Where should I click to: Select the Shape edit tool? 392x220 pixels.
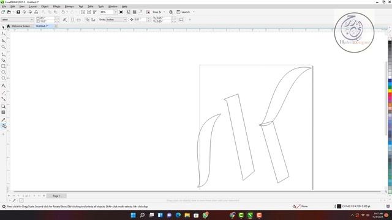click(3, 34)
